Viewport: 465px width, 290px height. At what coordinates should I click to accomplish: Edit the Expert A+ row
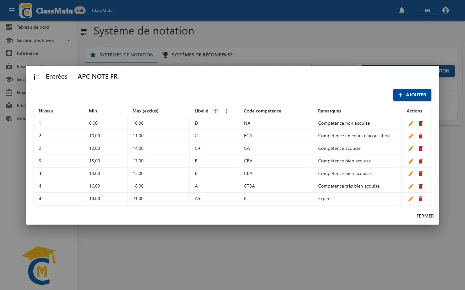411,199
